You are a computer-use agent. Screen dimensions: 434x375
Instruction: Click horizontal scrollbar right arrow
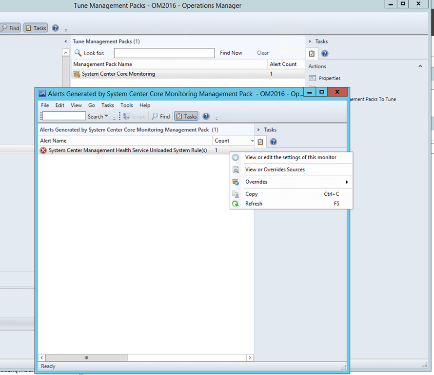coord(250,357)
